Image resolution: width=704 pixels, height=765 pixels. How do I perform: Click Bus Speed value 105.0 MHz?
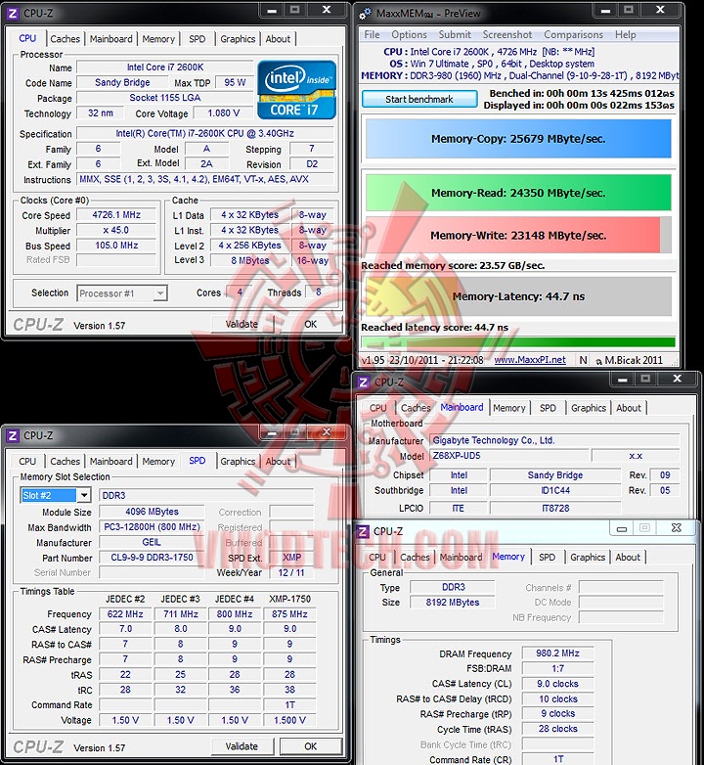pos(116,245)
